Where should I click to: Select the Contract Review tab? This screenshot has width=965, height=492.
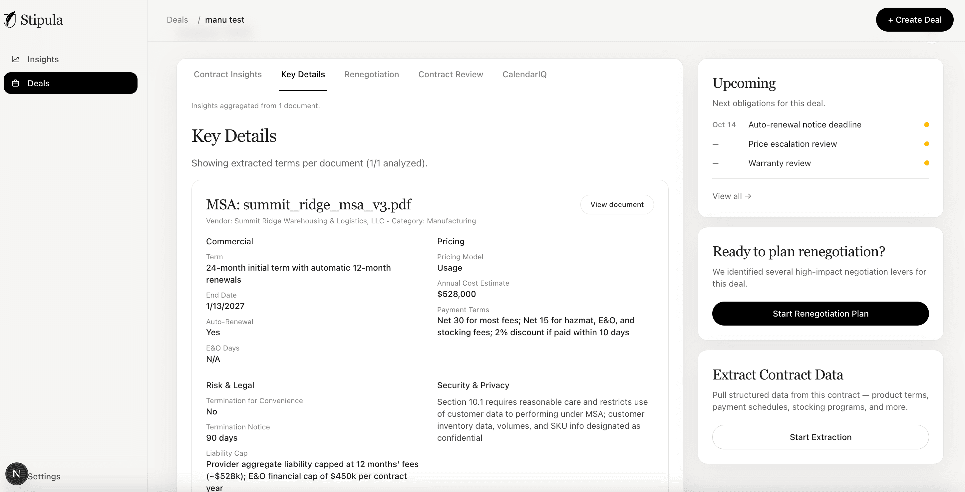(450, 74)
